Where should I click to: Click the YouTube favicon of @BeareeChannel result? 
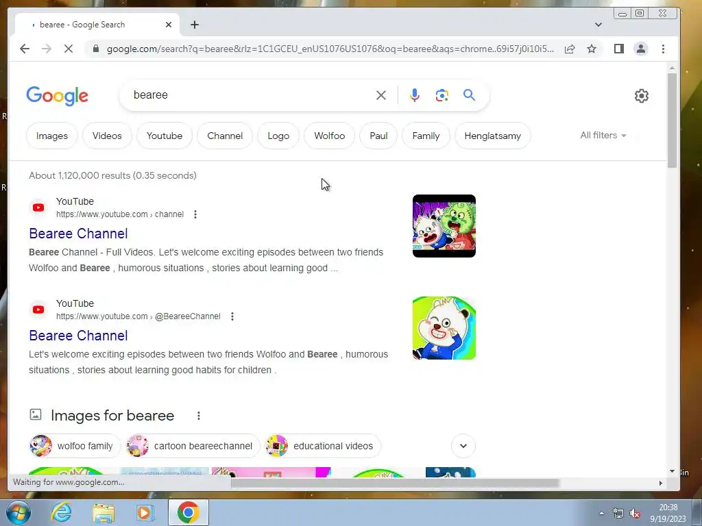click(38, 310)
